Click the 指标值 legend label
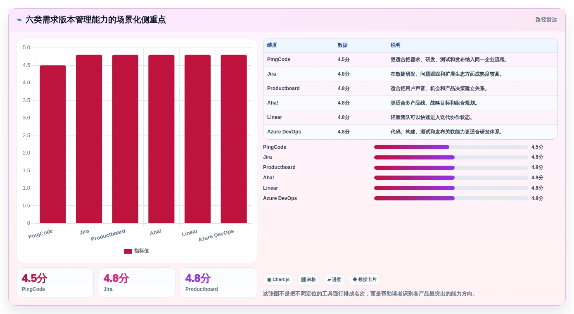574x314 pixels. pyautogui.click(x=141, y=251)
